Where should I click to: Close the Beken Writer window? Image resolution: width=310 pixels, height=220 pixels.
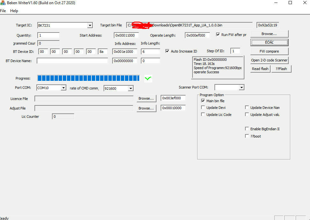(x=305, y=3)
